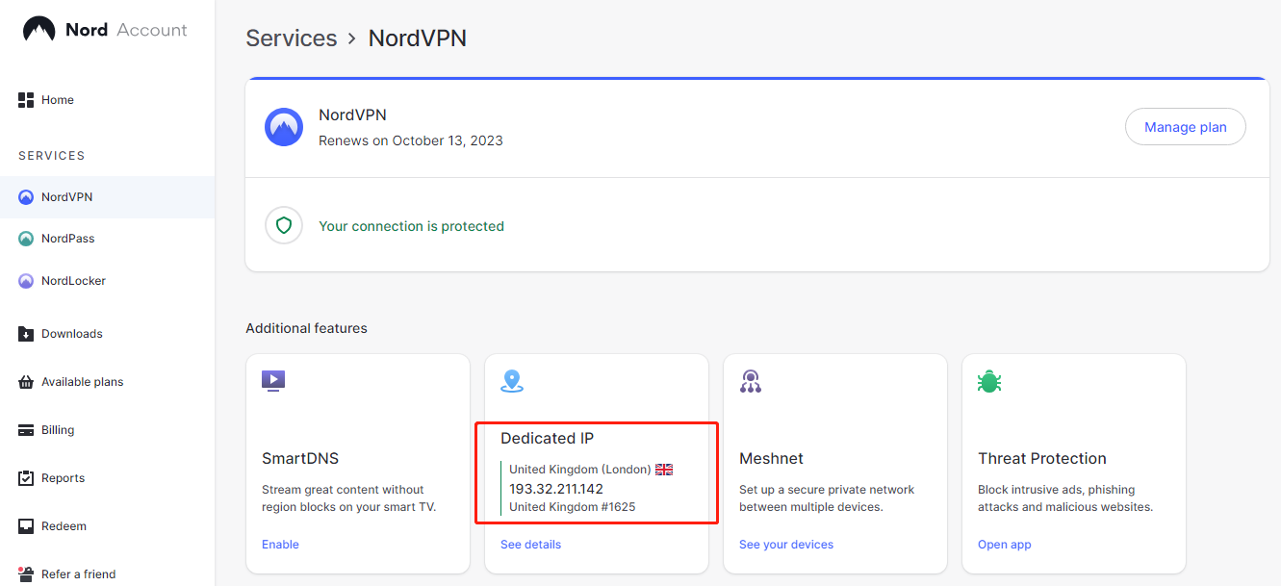Click the green shield protection icon

[x=284, y=226]
